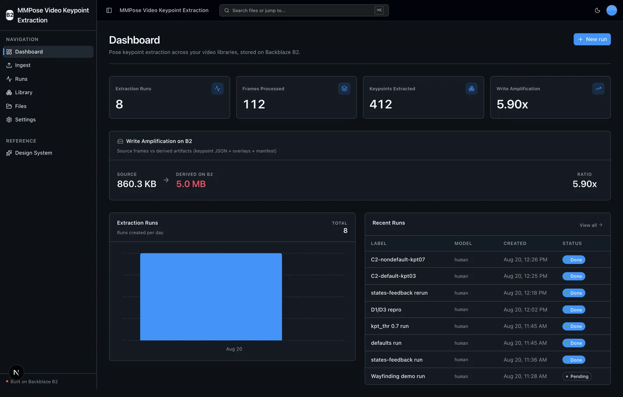This screenshot has height=397, width=623.
Task: Sort by the STATUS column header
Action: coord(572,243)
